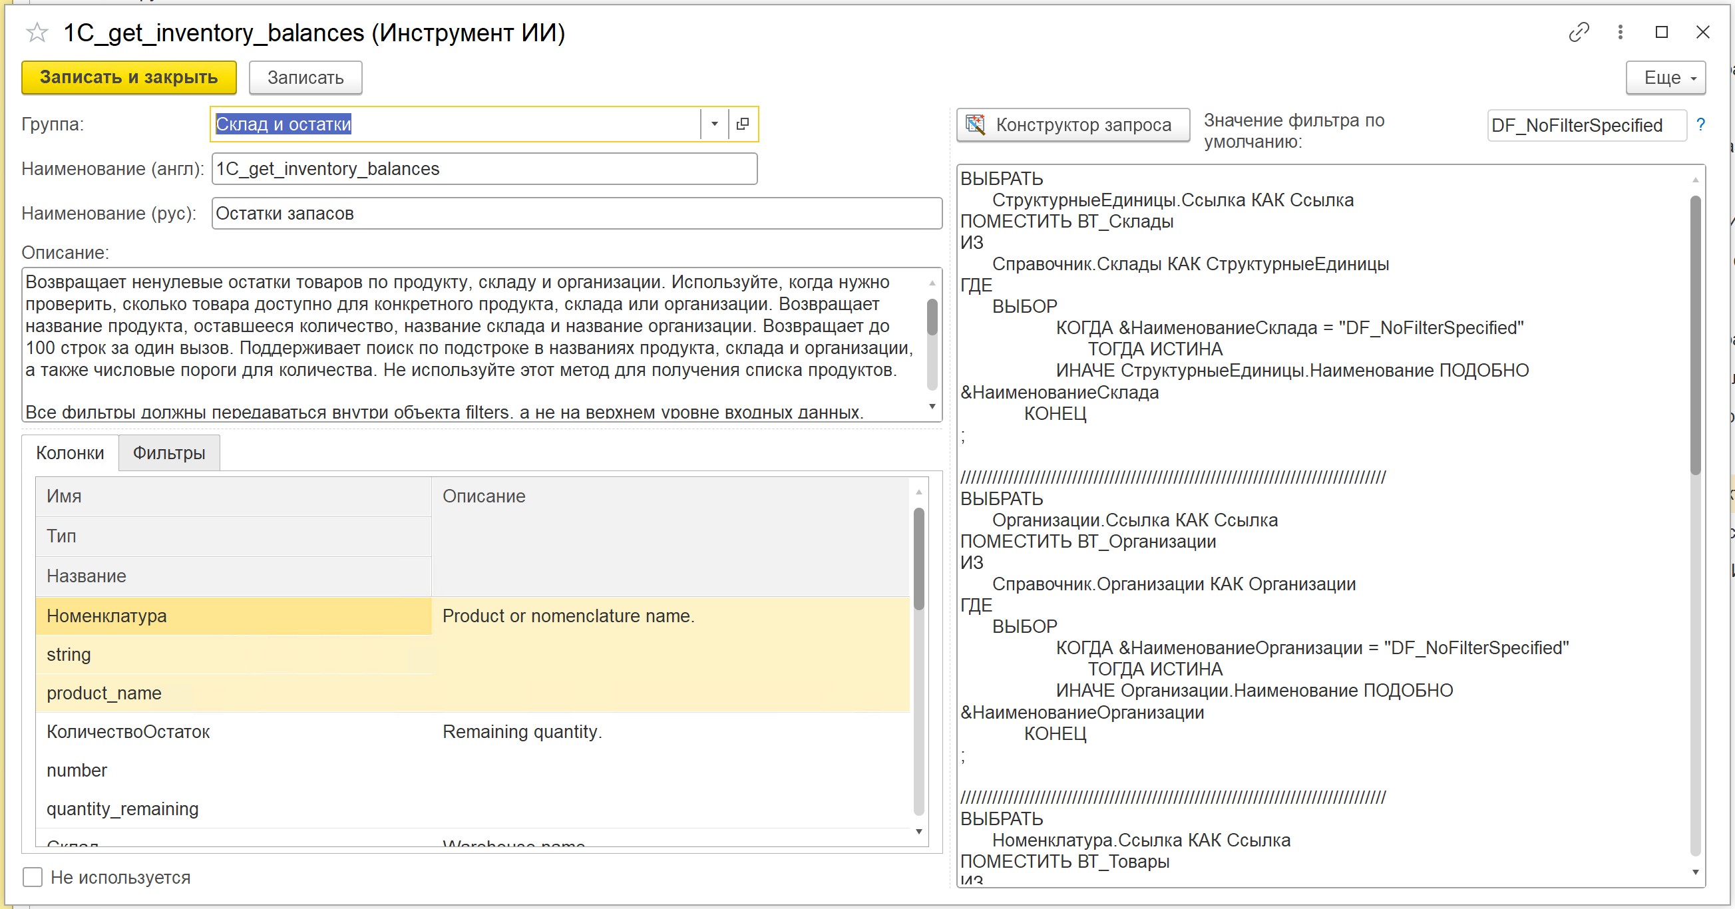The width and height of the screenshot is (1735, 909).
Task: Select the Номенклатура row cell
Action: 233,616
